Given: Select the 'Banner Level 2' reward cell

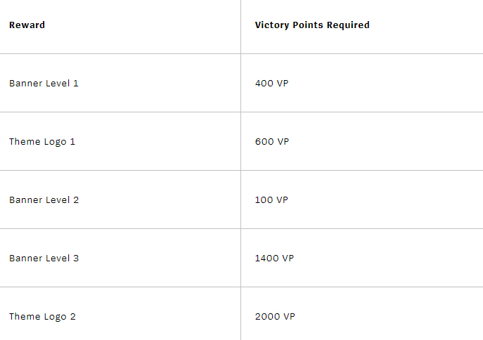Looking at the screenshot, I should point(44,200).
